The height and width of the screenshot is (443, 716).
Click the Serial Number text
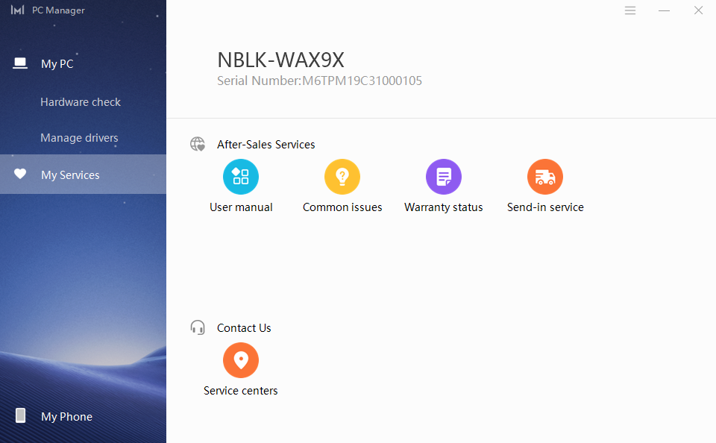click(319, 81)
